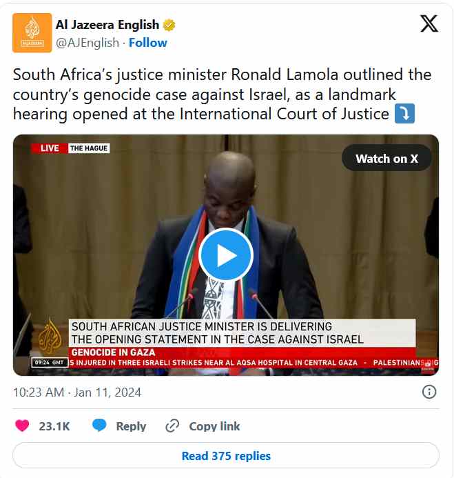The image size is (454, 478).
Task: Open the 10:23 AM Jan 11, 2024 timestamp
Action: pos(77,392)
